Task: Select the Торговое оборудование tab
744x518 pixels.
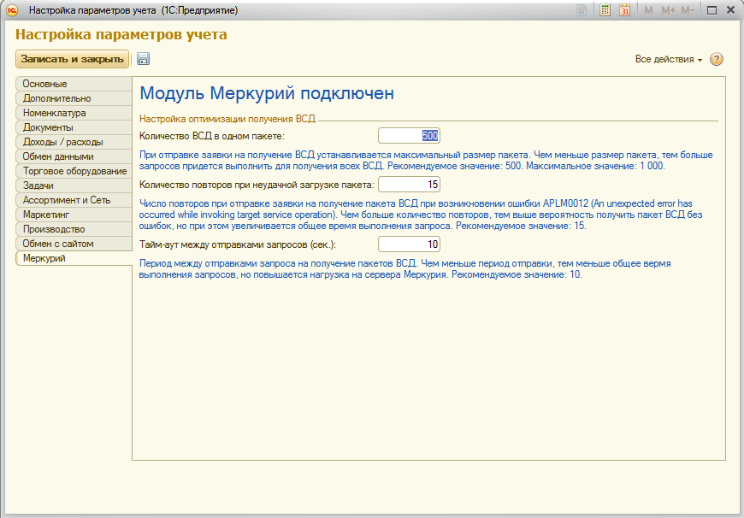Action: click(x=74, y=171)
